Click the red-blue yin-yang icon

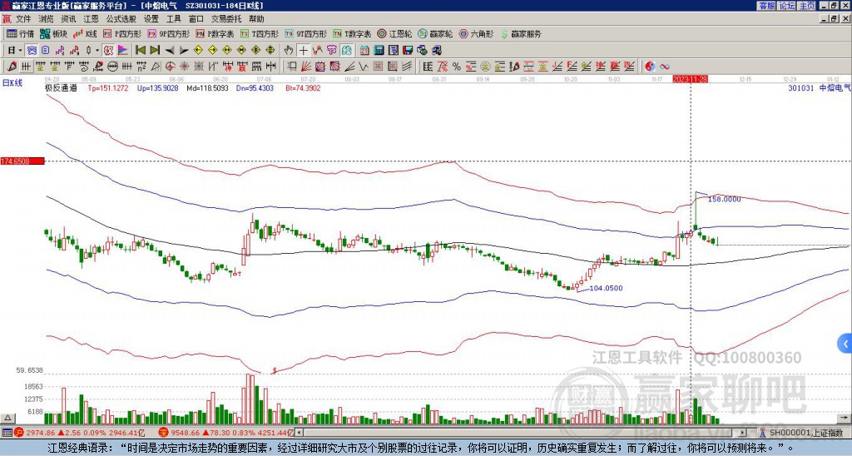650,67
